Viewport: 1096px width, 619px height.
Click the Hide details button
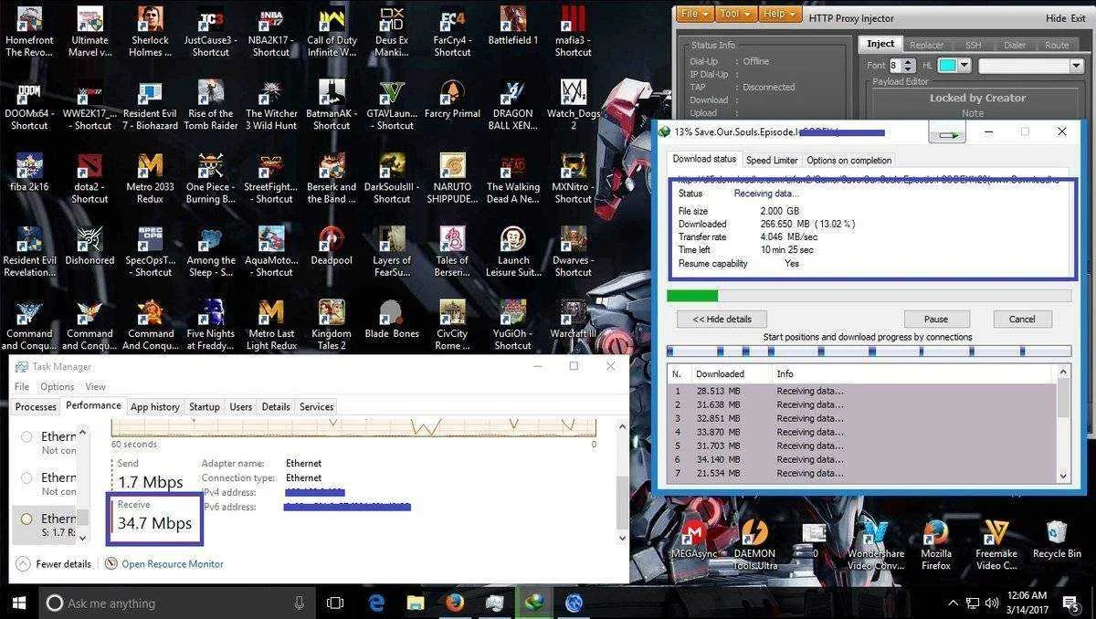[x=722, y=319]
